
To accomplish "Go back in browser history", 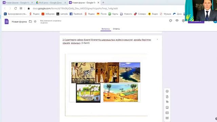I will (5, 8).
